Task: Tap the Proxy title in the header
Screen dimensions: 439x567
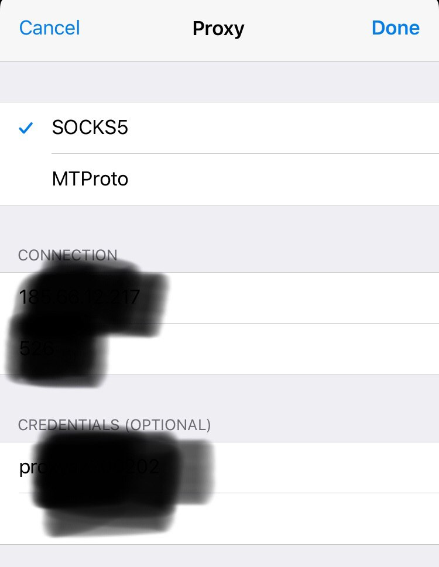Action: coord(219,28)
